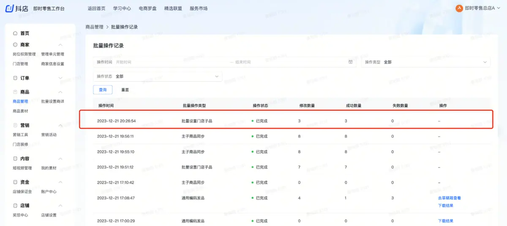This screenshot has width=507, height=226.
Task: Open 学习中心 in top navigation
Action: (122, 8)
